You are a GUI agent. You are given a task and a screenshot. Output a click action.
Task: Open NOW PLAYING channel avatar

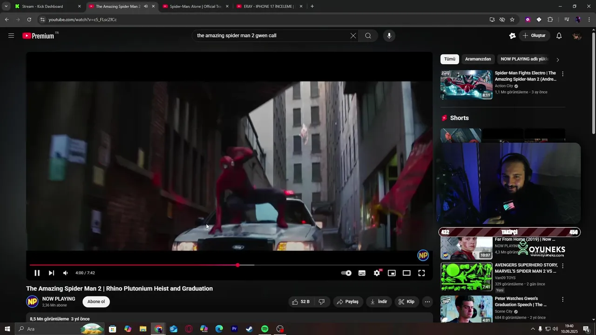coord(32,301)
